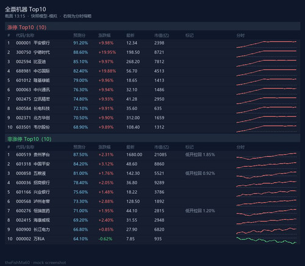Select the 非涨停 Top10 (10) section header
The width and height of the screenshot is (305, 266).
pyautogui.click(x=152, y=139)
